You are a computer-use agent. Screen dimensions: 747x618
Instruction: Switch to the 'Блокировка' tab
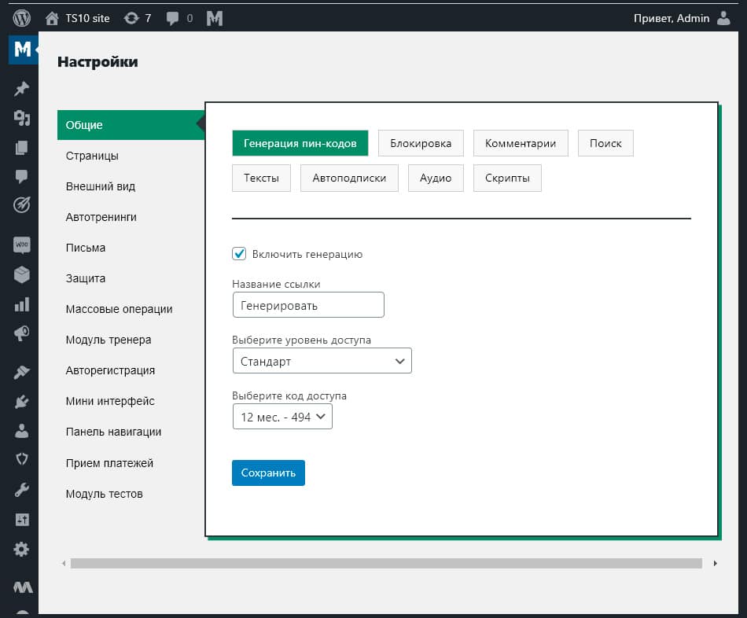(x=421, y=143)
